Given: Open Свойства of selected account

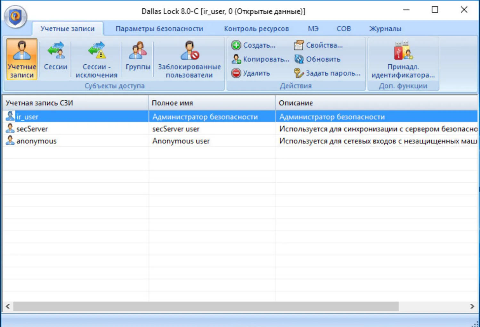Looking at the screenshot, I should click(318, 45).
